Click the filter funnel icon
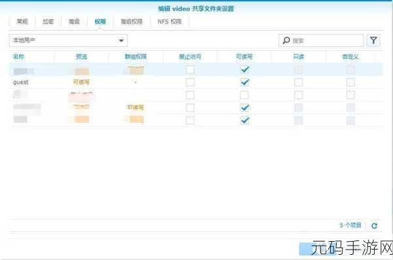393x260 pixels. [x=373, y=41]
